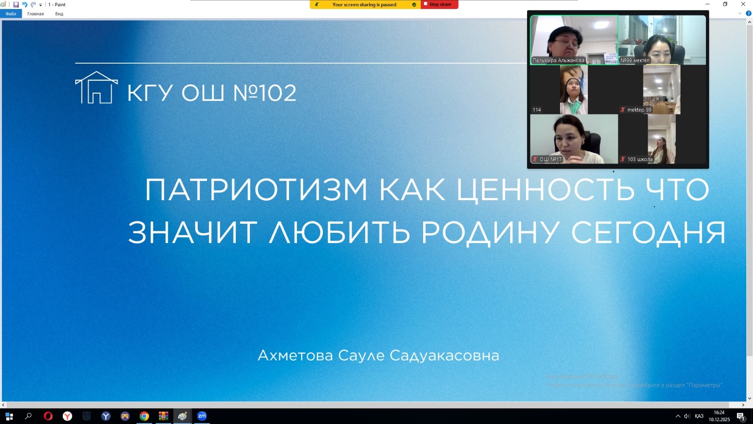Click the paused screen sharing banner text
753x424 pixels.
(364, 5)
